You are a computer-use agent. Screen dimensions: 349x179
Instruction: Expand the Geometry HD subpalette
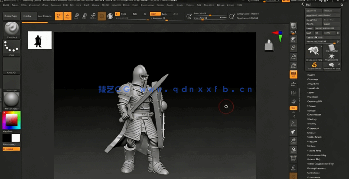coord(314,102)
